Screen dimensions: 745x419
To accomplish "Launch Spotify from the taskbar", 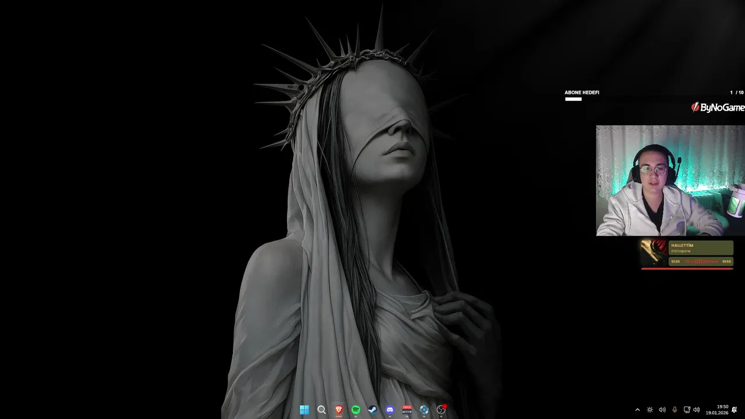I will click(356, 410).
